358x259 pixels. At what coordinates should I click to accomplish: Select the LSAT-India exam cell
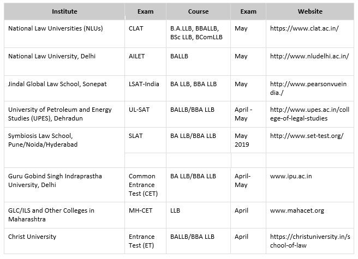click(144, 85)
